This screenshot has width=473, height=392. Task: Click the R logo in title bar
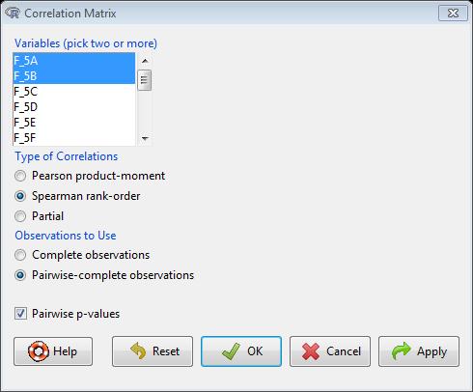coord(13,14)
